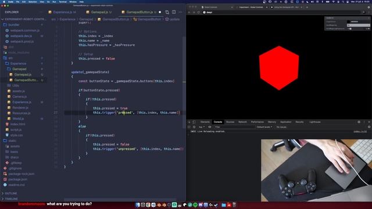The image size is (372, 209).
Task: Click Gamepad folder in breadcrumb
Action: [86, 19]
